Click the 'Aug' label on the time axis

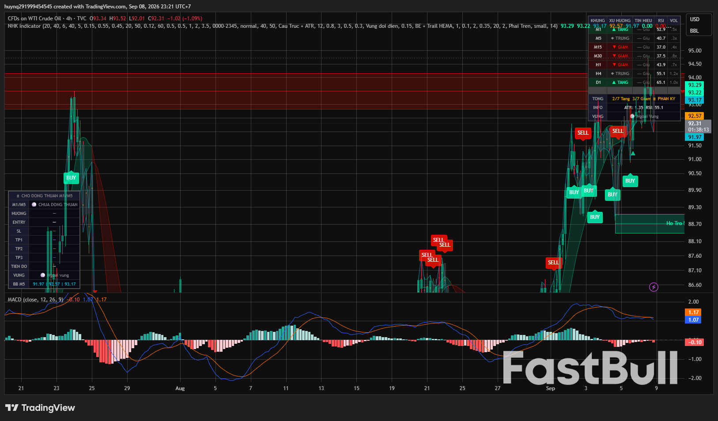click(180, 388)
